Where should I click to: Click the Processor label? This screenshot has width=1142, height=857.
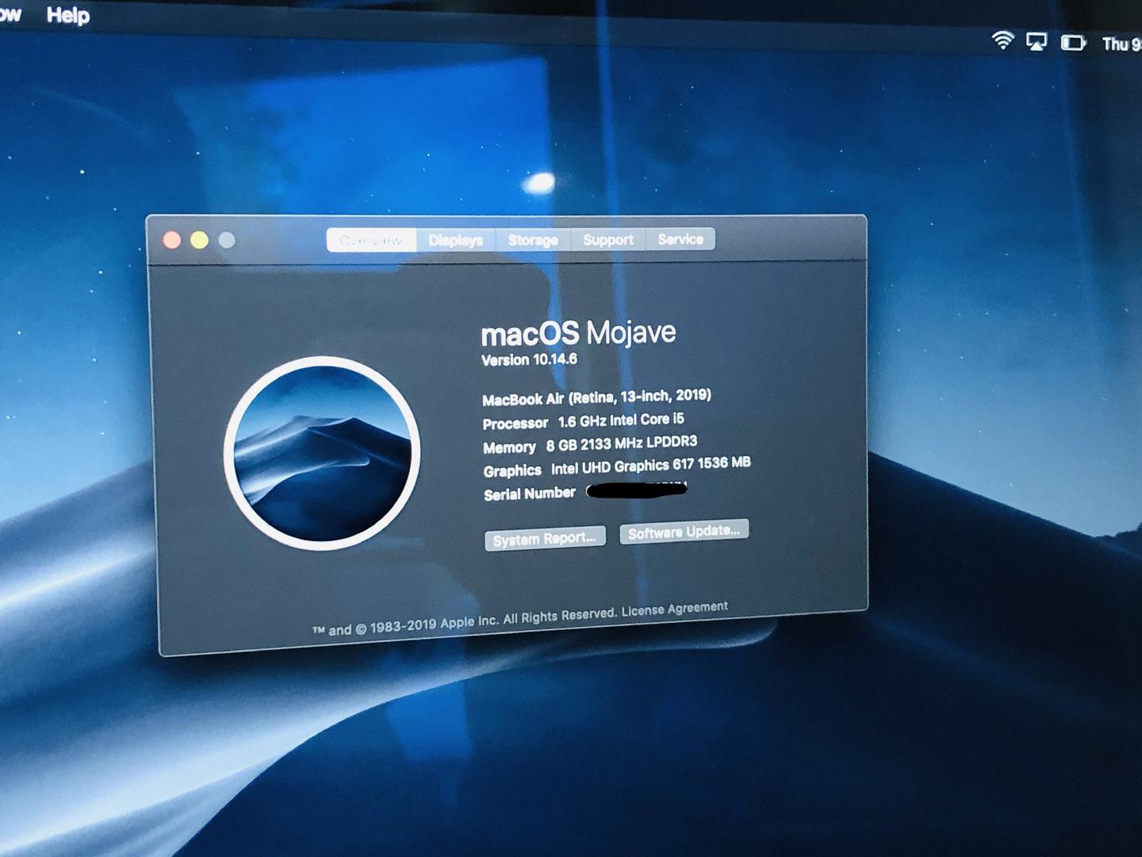coord(515,424)
